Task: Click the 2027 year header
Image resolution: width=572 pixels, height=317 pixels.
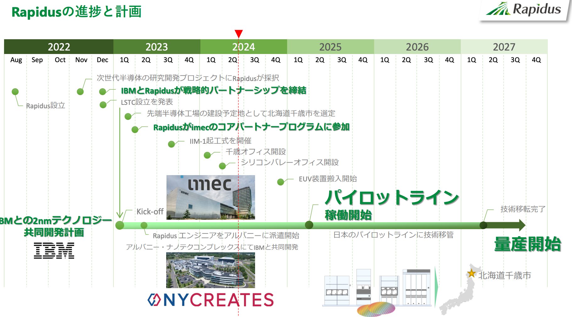Action: point(504,47)
